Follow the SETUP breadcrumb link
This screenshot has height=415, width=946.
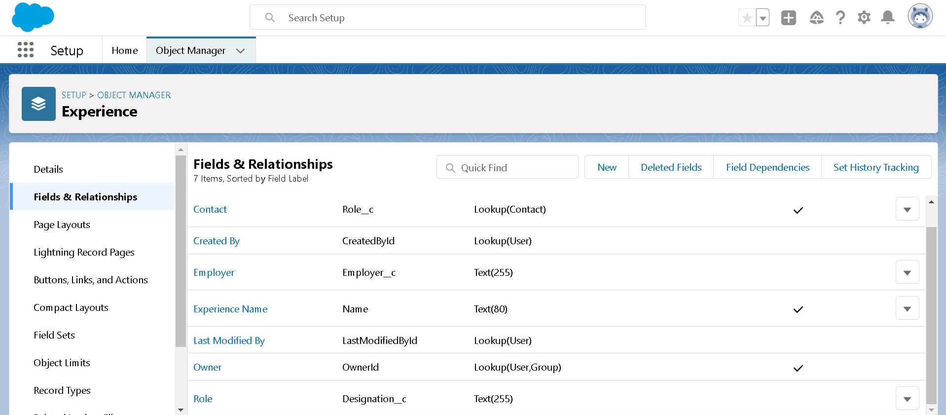74,95
